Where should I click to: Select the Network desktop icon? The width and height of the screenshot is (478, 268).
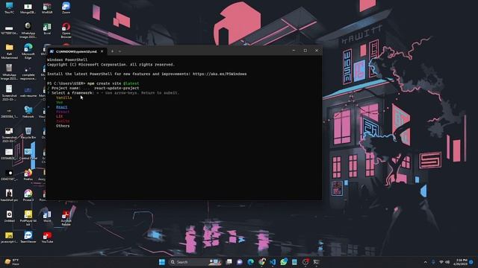28,112
